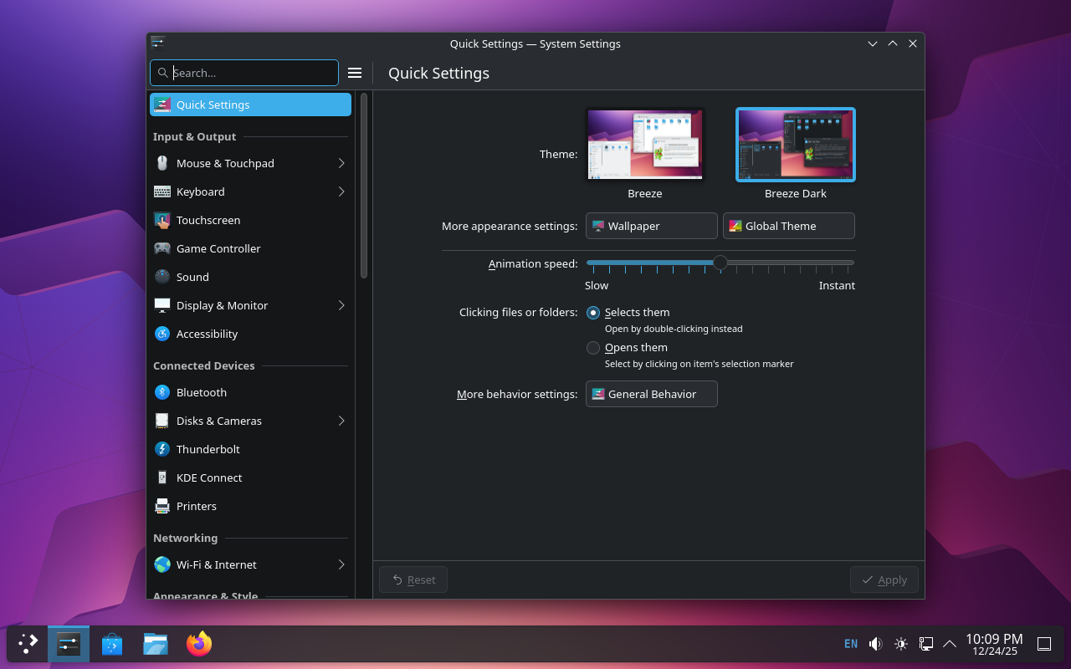The image size is (1071, 669).
Task: Click the Wallpaper button
Action: tap(651, 226)
